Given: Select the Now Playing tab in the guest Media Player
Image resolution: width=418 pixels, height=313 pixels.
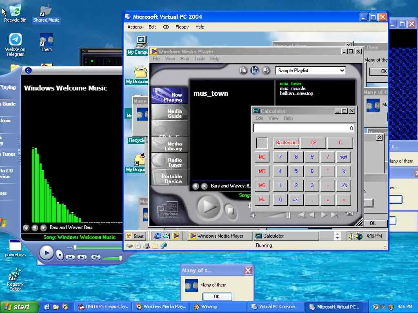Looking at the screenshot, I should (169, 95).
